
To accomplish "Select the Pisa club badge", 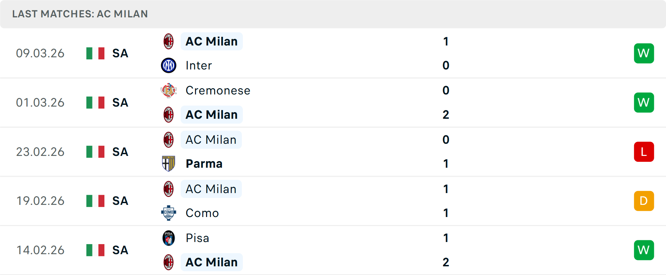I will click(x=169, y=238).
